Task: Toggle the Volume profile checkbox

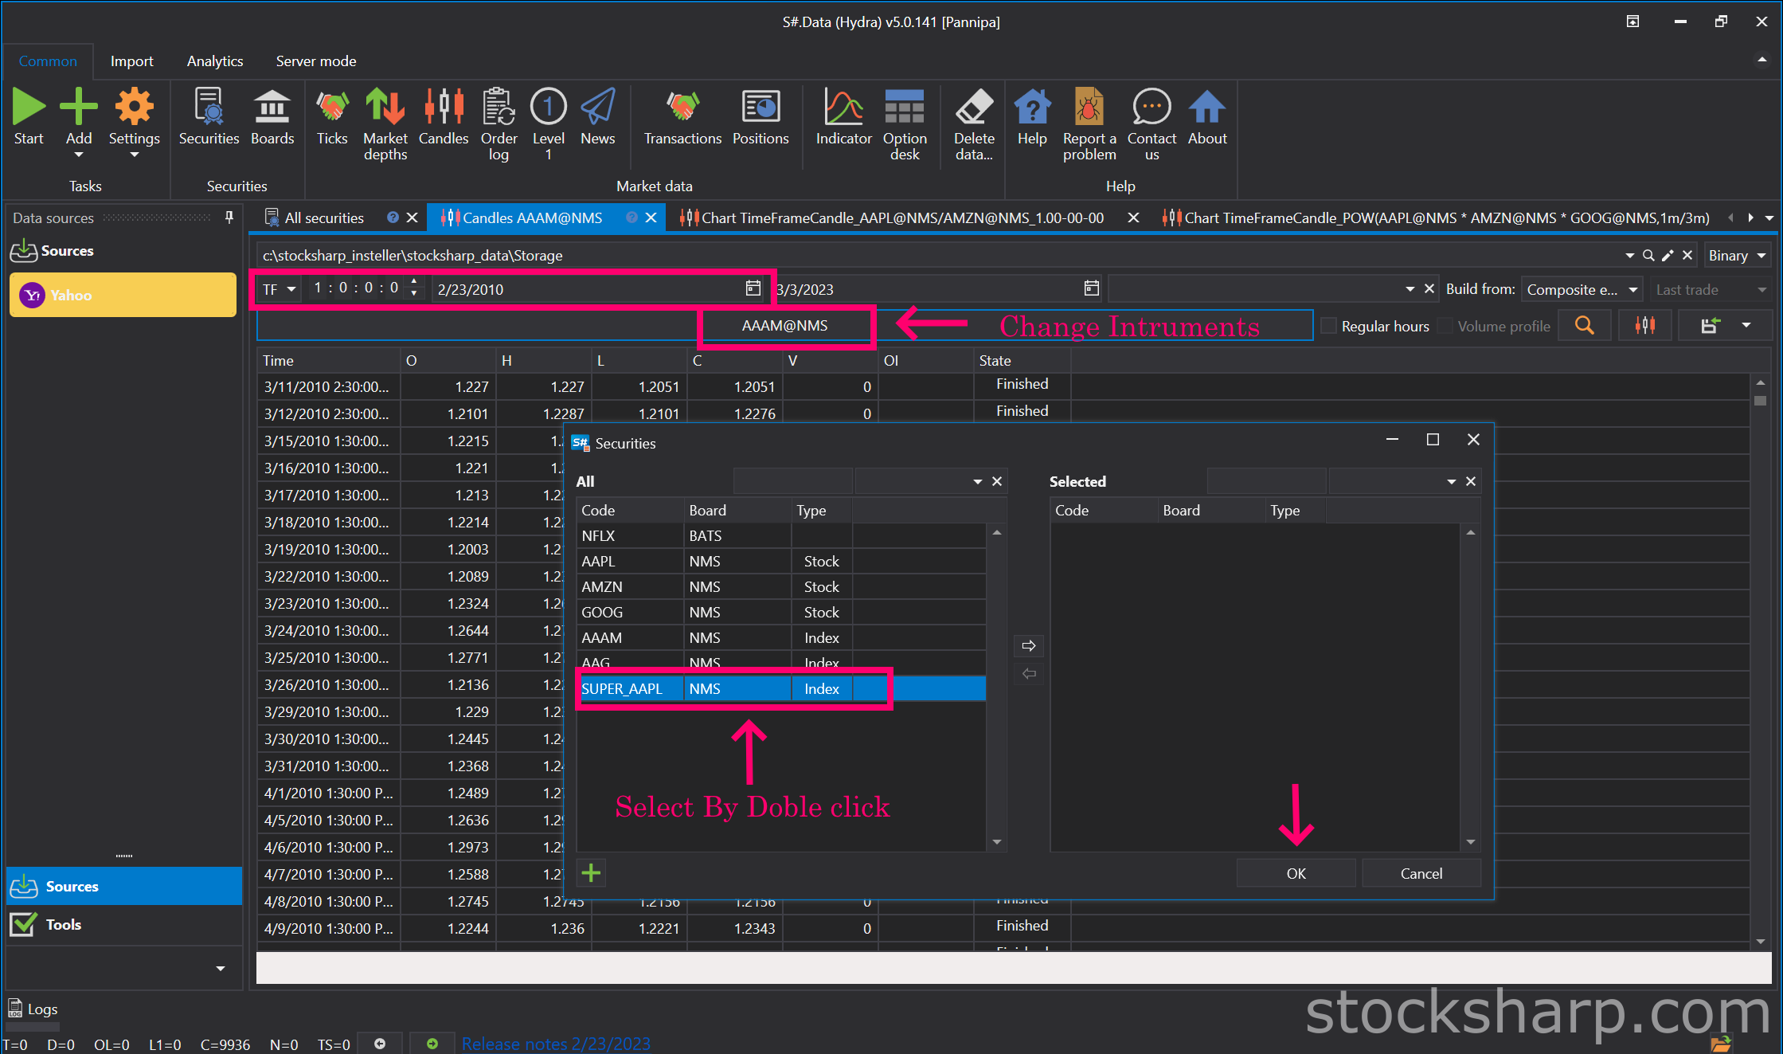Action: coord(1445,326)
